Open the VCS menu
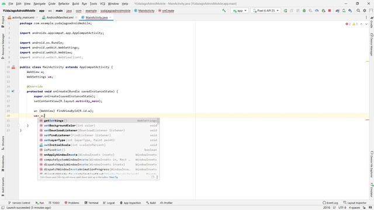The width and height of the screenshot is (374, 210). pos(102,3)
